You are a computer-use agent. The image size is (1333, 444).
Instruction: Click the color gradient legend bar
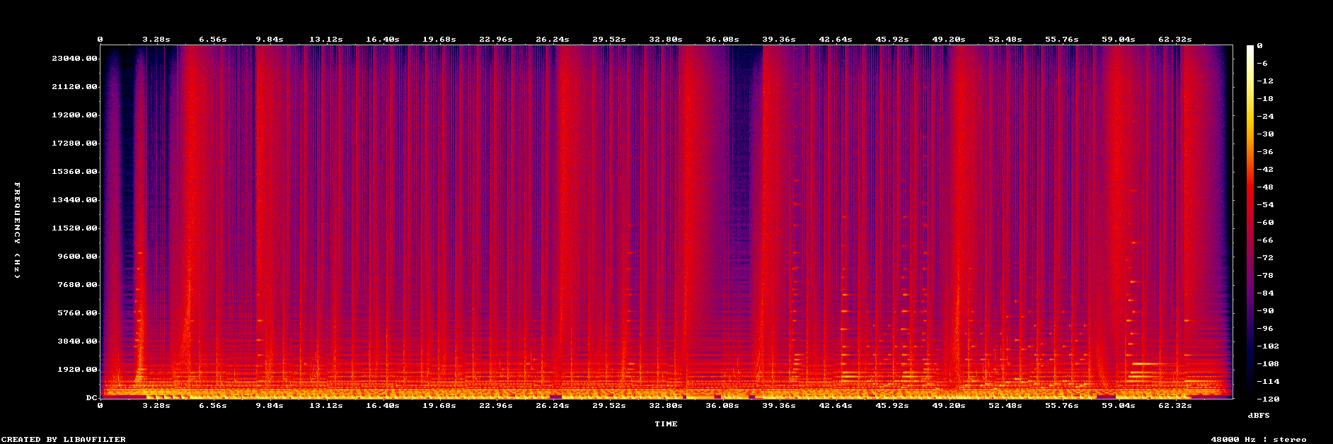1250,222
